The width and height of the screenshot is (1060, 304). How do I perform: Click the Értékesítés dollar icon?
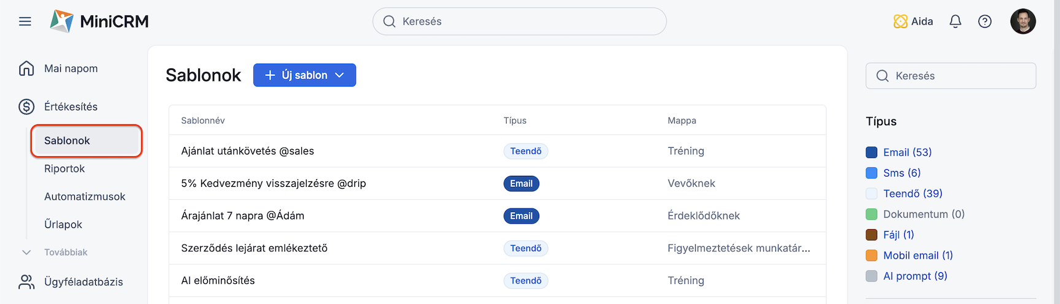click(26, 107)
